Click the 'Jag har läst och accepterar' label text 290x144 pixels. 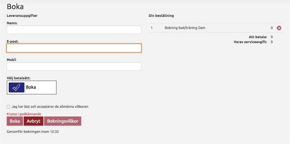click(50, 107)
